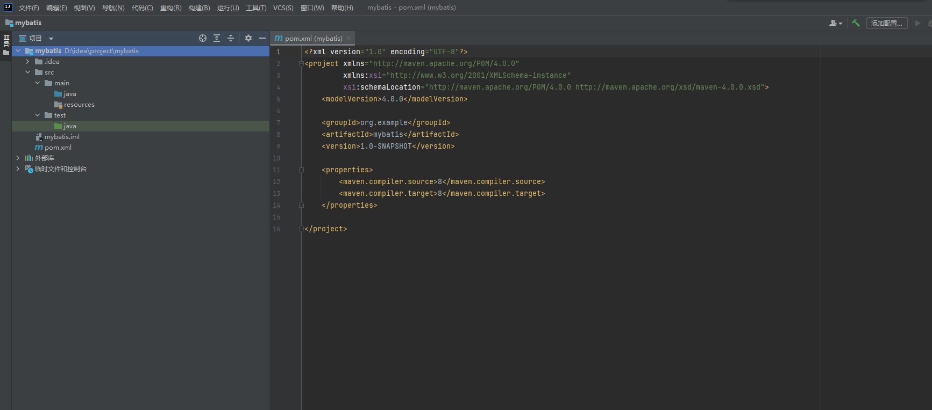
Task: Click the resources folder icon
Action: pyautogui.click(x=58, y=105)
